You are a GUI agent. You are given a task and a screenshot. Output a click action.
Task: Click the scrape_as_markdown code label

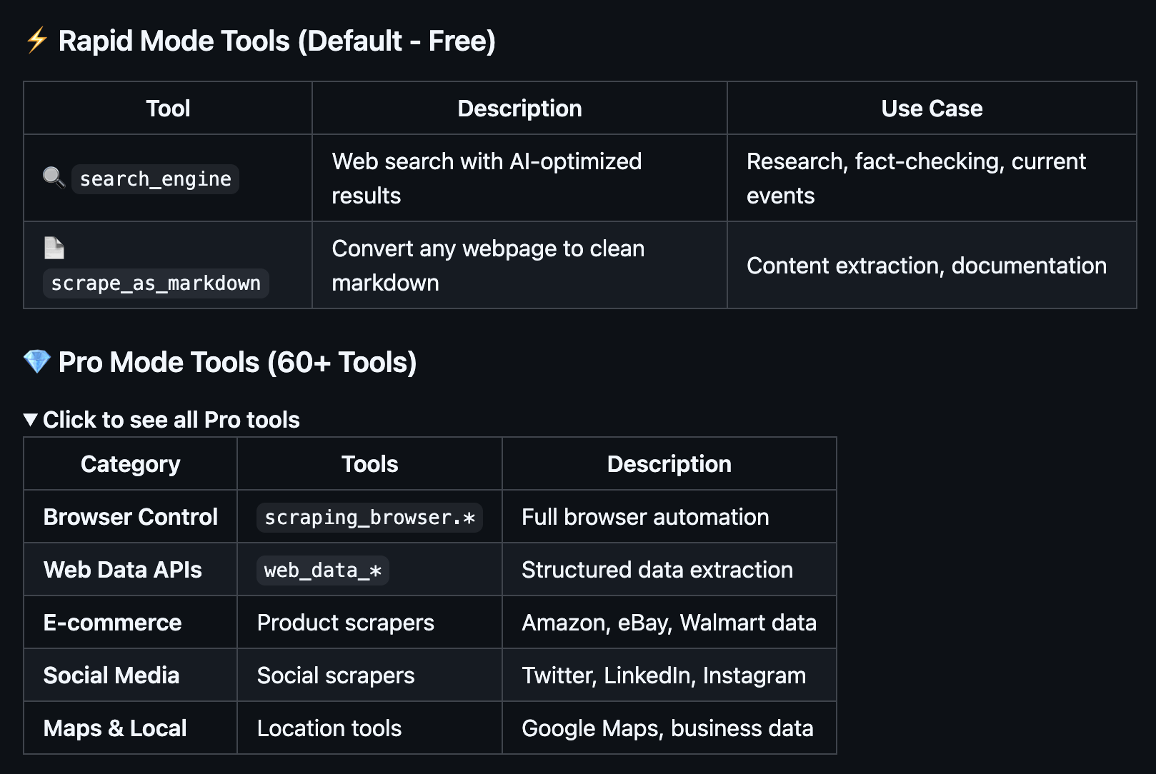coord(156,283)
